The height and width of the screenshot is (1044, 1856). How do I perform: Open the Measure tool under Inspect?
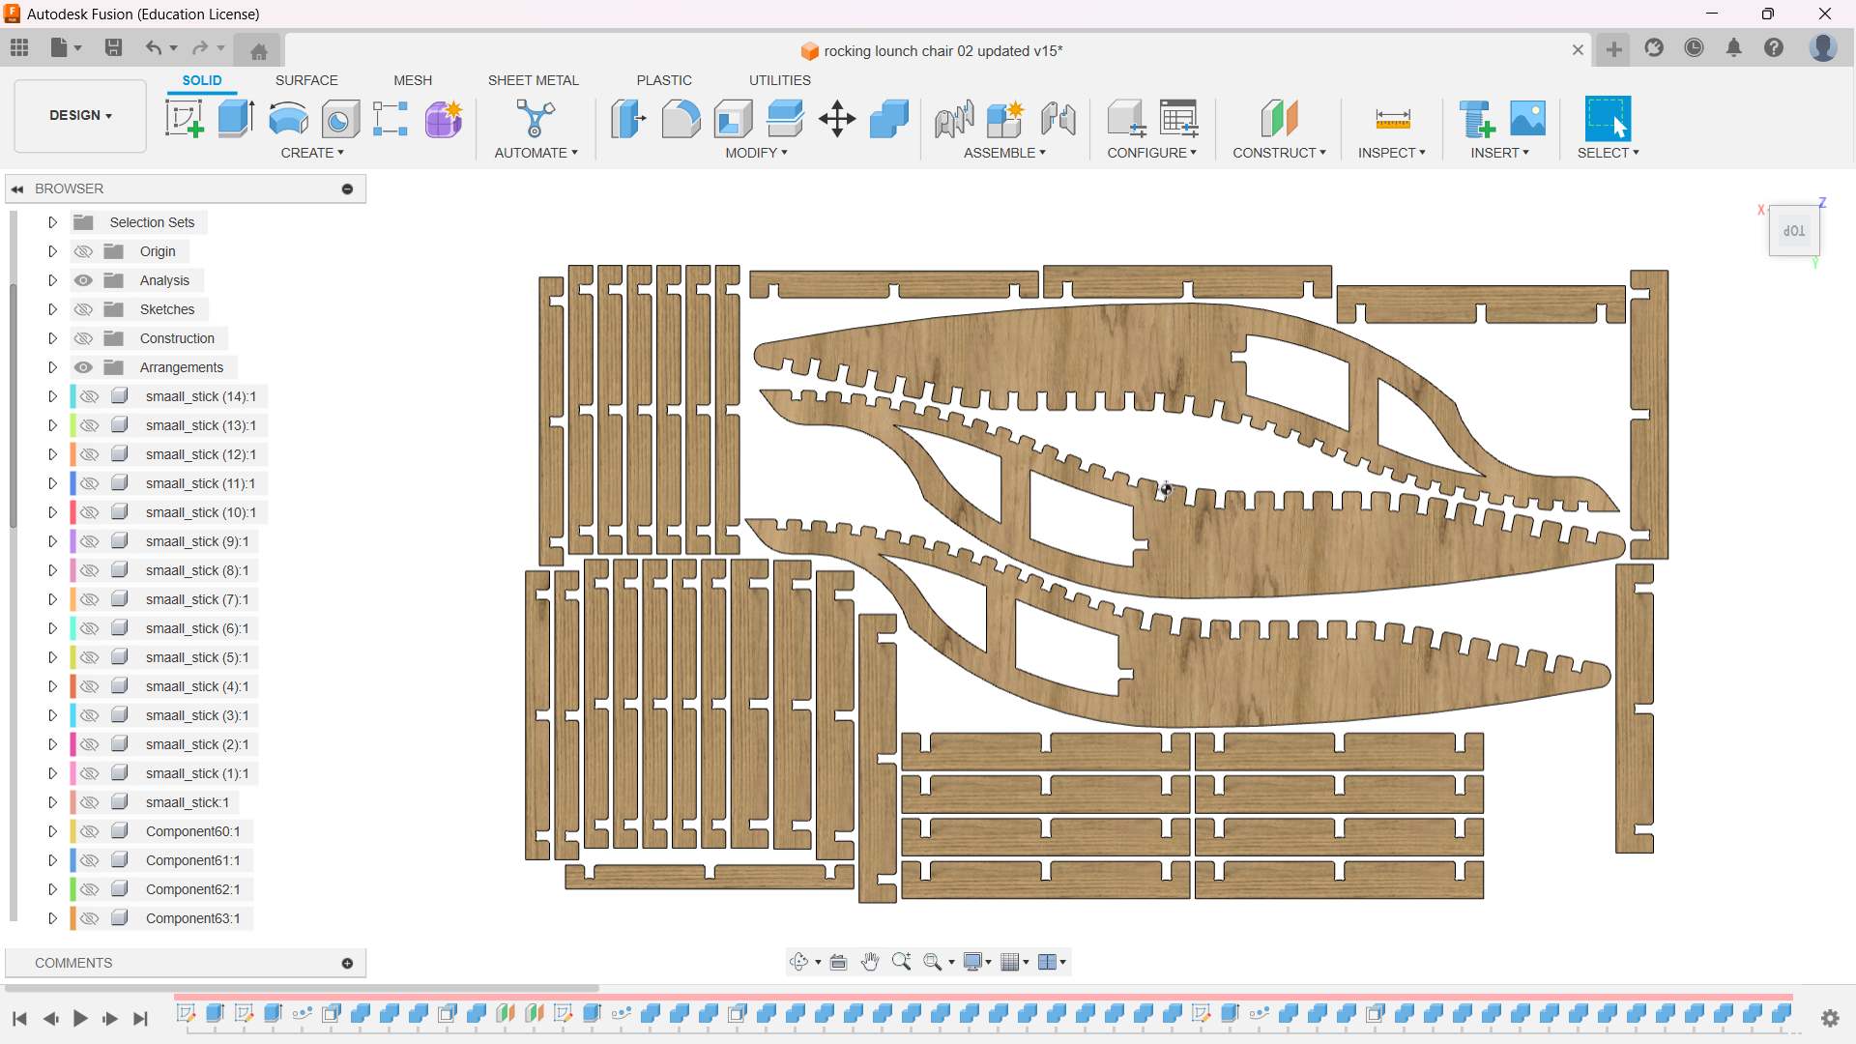pos(1392,119)
